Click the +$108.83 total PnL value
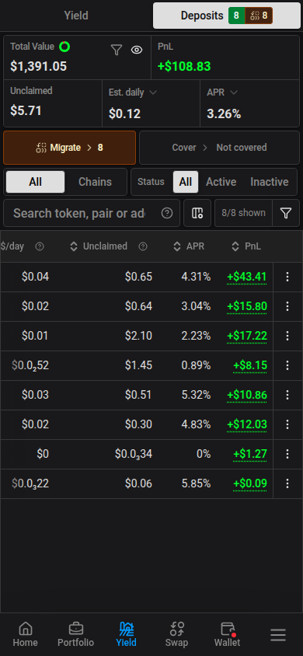The height and width of the screenshot is (656, 303). pos(184,67)
